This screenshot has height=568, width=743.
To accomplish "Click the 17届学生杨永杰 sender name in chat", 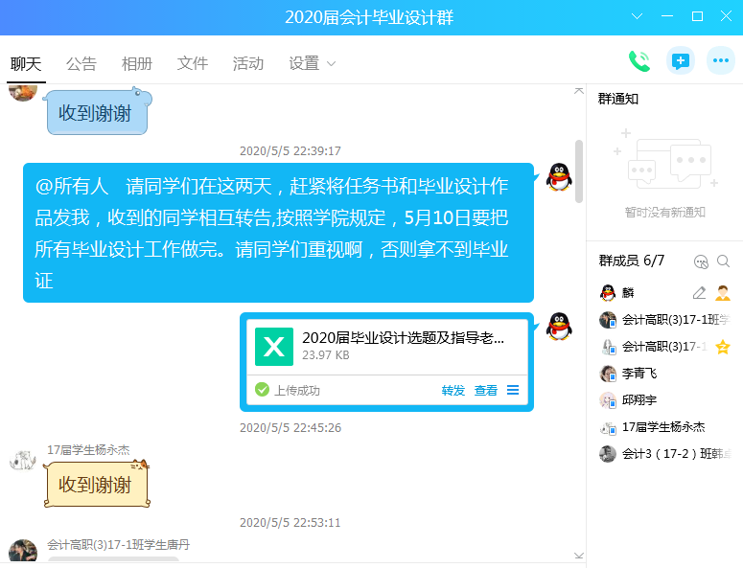I will [88, 449].
